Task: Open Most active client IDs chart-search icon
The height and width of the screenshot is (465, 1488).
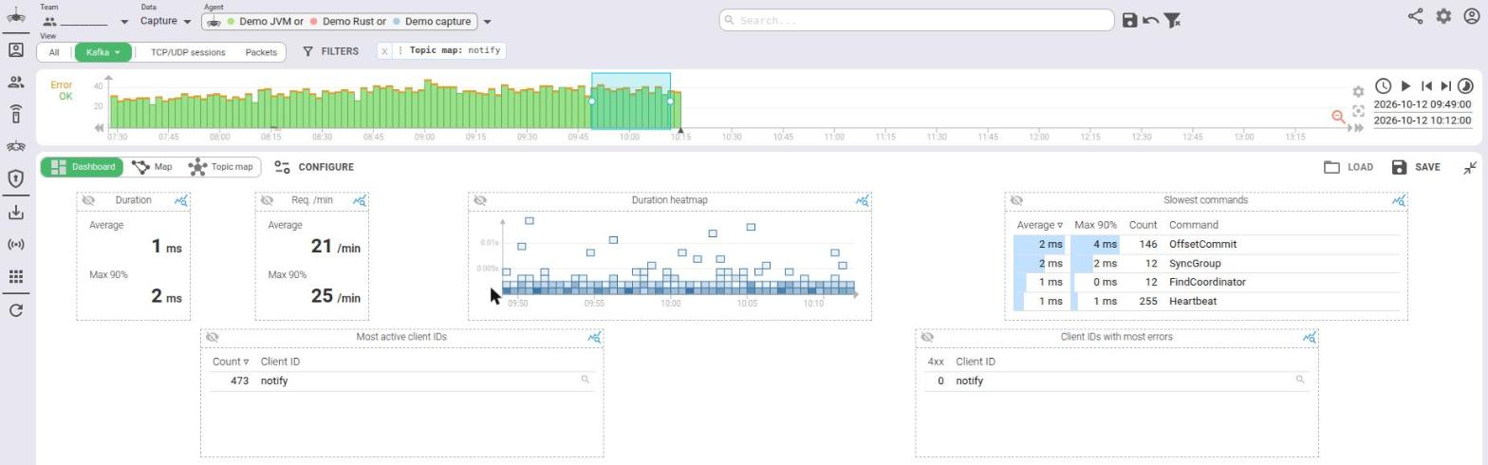Action: [594, 338]
